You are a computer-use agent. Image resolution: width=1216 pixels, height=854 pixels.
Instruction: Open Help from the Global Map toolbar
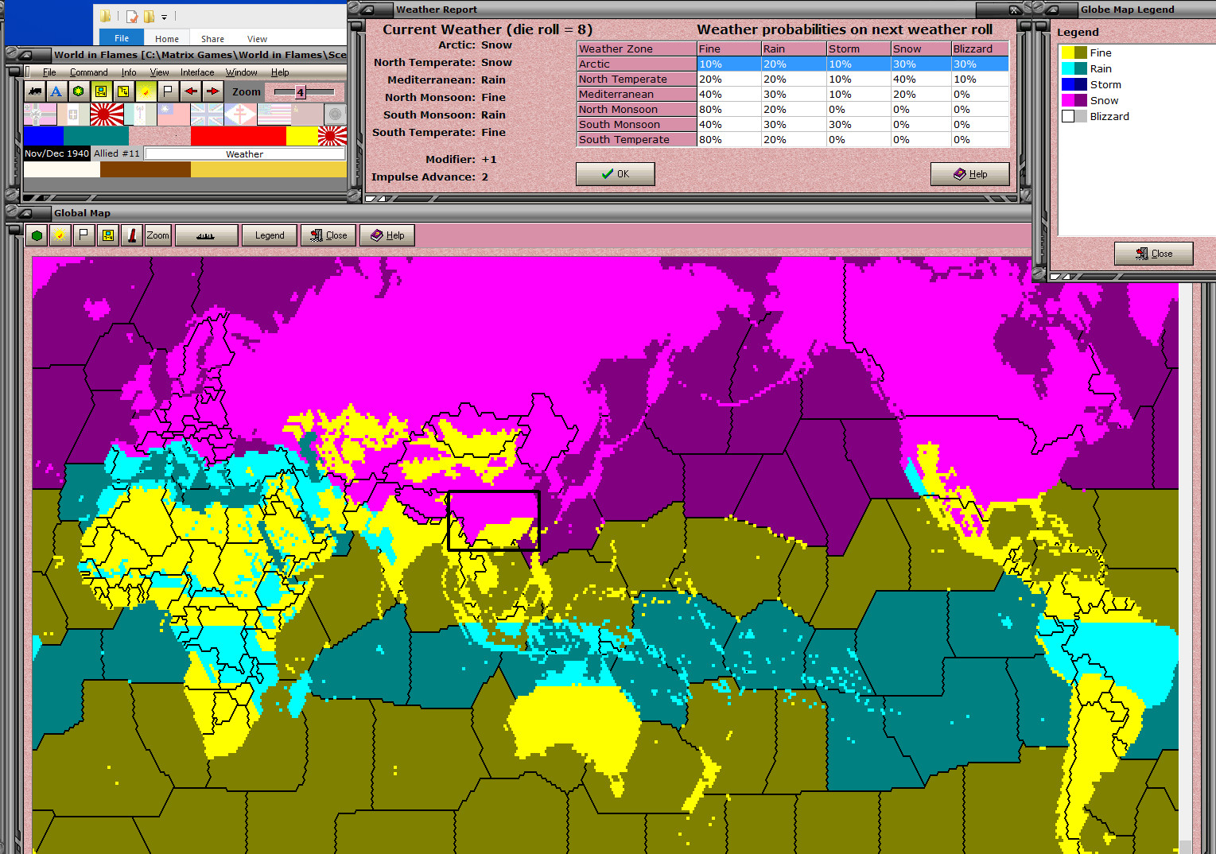pyautogui.click(x=387, y=235)
